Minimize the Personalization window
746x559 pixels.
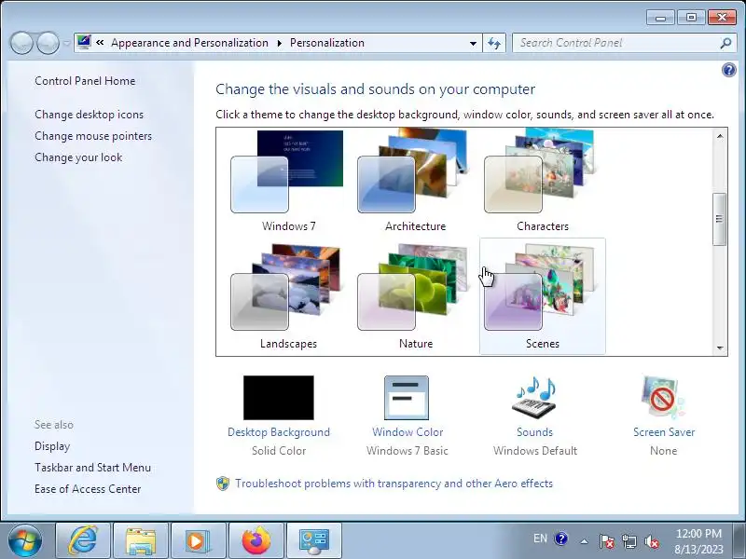pos(660,18)
